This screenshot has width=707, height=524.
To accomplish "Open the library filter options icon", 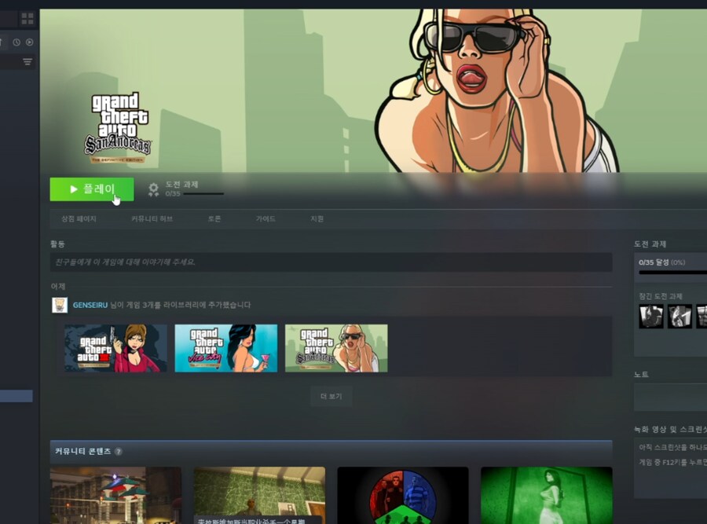I will (27, 62).
